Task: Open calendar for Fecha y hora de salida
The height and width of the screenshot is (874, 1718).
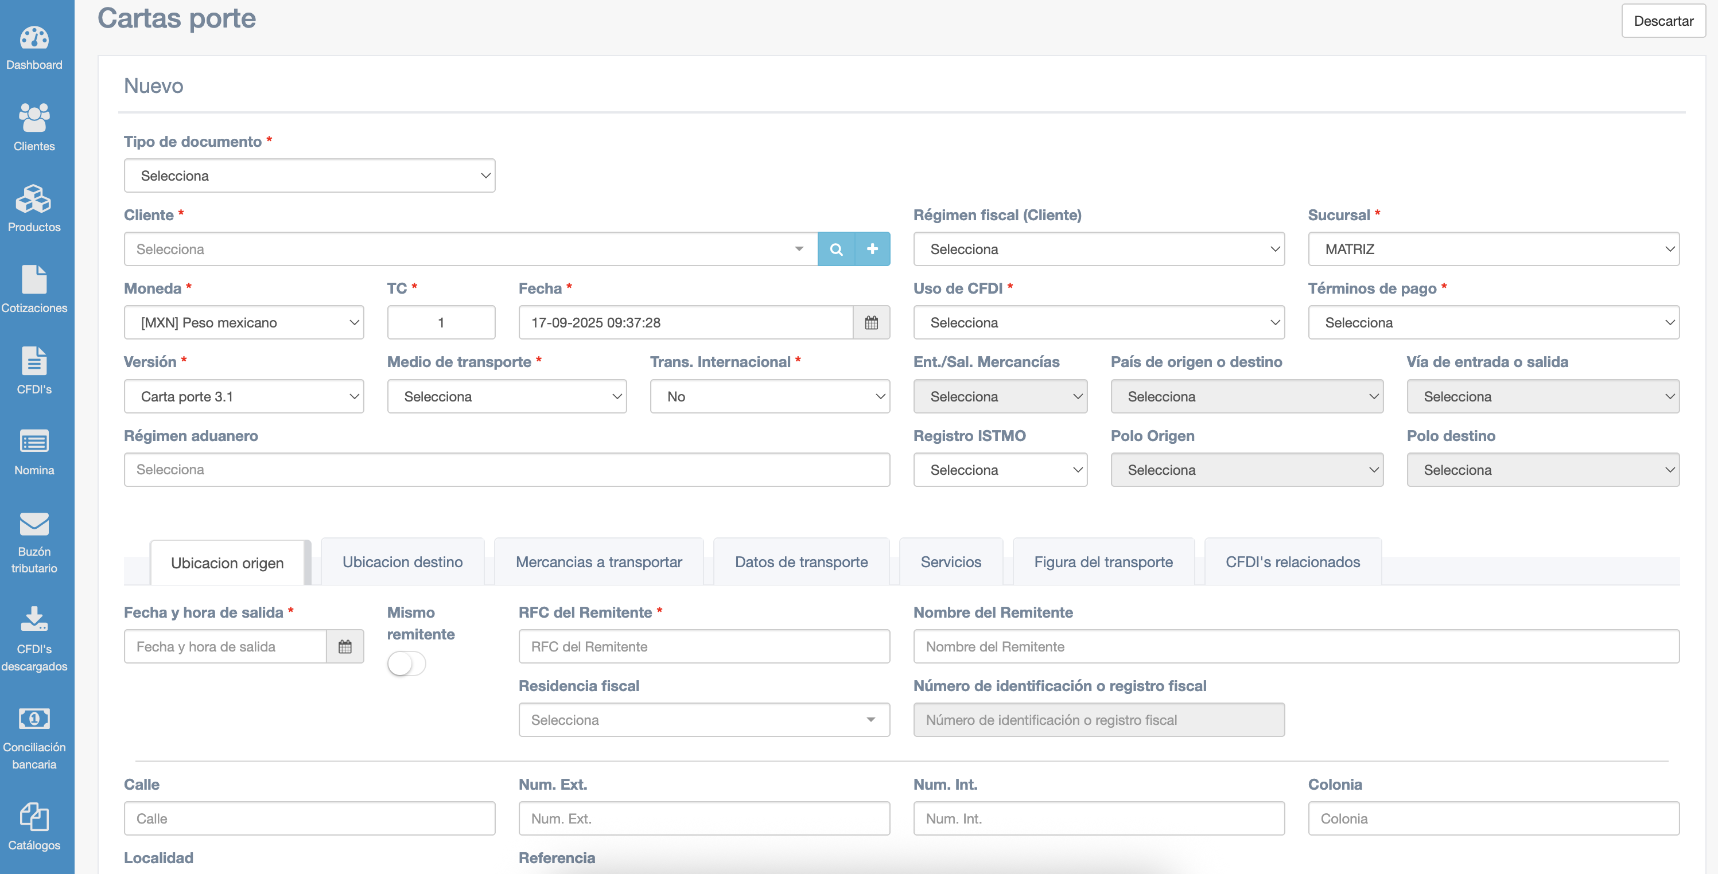Action: (x=345, y=647)
